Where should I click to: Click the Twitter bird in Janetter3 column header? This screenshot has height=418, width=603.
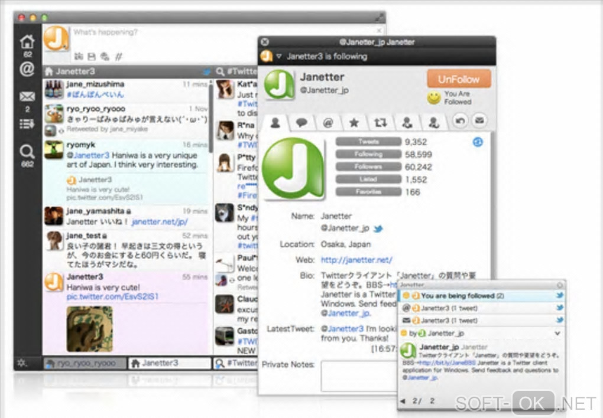(x=207, y=71)
